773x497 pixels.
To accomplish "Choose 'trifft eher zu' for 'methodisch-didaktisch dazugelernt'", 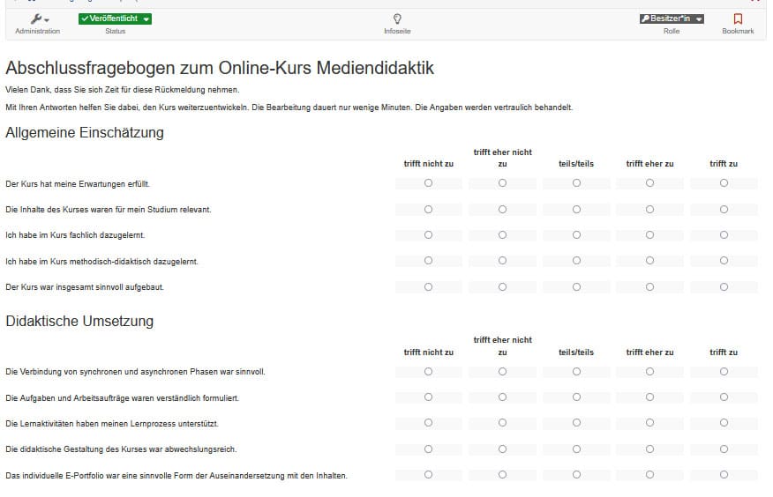I will (649, 261).
